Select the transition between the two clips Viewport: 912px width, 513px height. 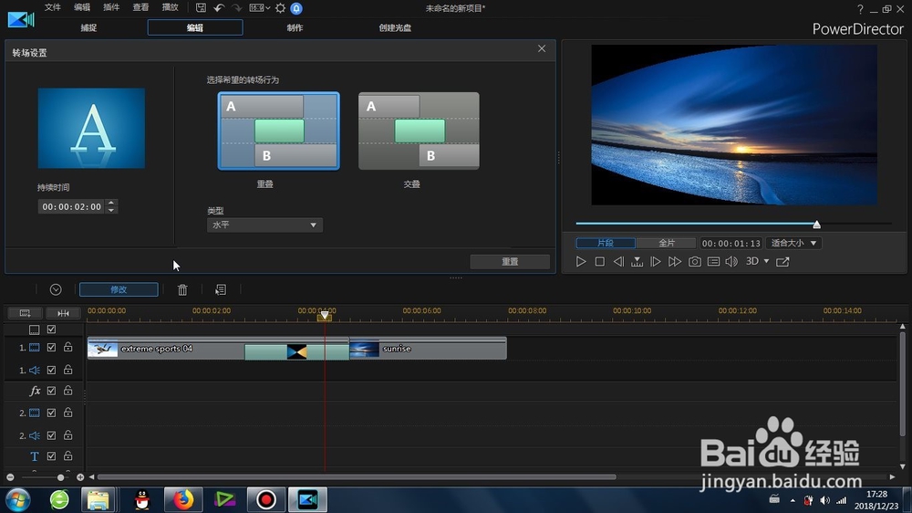tap(296, 351)
